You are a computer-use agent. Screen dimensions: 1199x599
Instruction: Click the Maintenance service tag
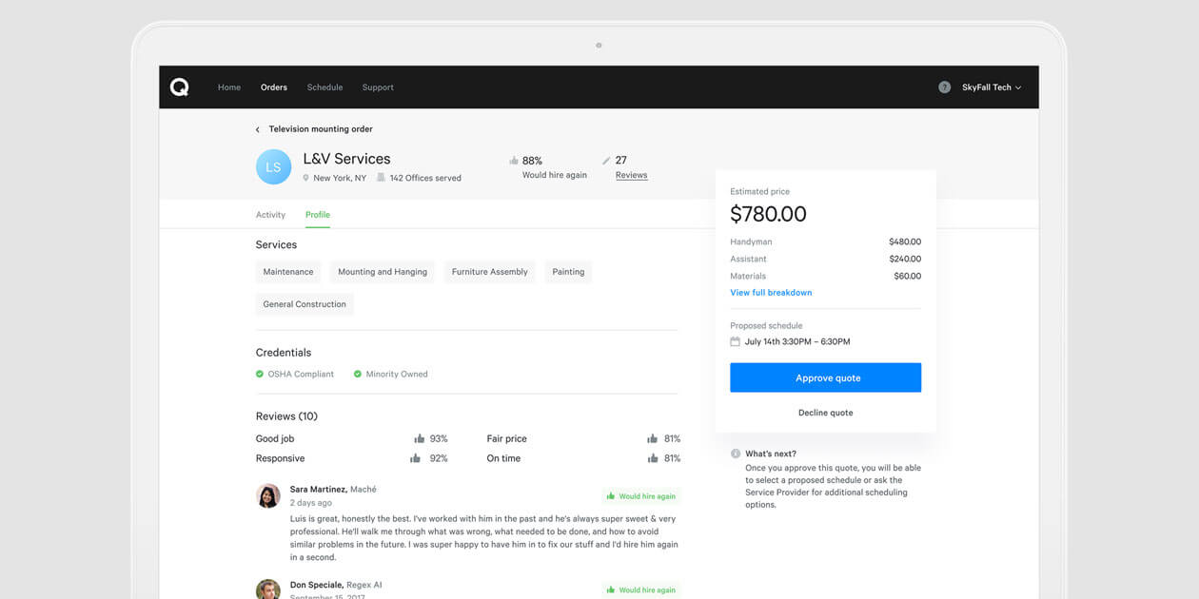point(288,272)
